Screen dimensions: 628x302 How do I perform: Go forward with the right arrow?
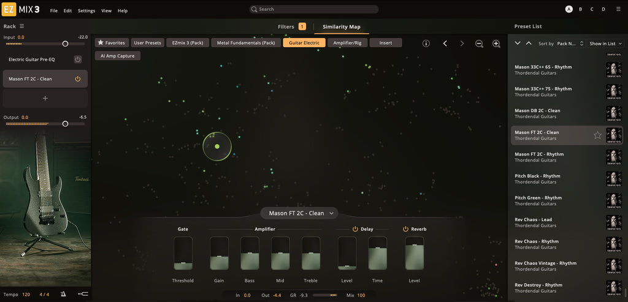(462, 43)
